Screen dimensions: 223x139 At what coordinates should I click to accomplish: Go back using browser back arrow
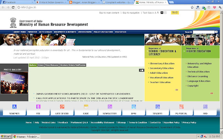[x=3, y=7]
